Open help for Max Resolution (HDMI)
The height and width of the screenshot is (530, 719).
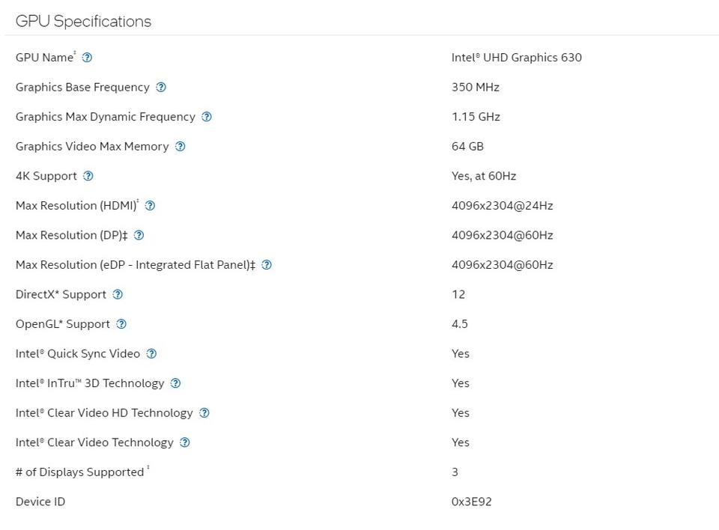click(x=151, y=206)
